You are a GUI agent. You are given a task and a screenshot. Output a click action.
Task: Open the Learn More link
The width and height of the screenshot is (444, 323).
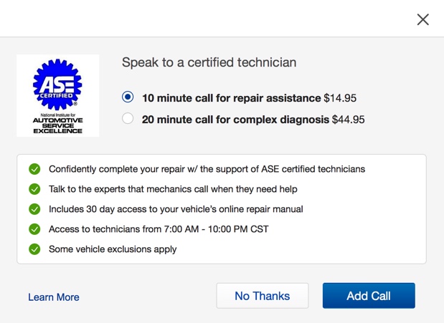point(54,297)
